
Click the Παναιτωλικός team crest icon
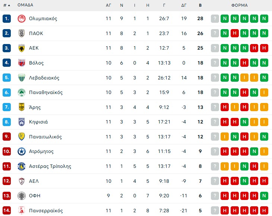[x=21, y=137]
